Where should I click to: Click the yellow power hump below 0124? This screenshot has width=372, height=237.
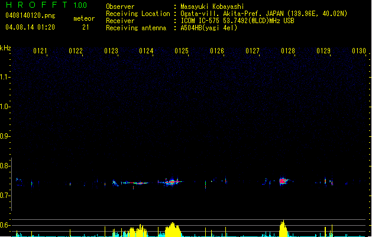[138, 230]
